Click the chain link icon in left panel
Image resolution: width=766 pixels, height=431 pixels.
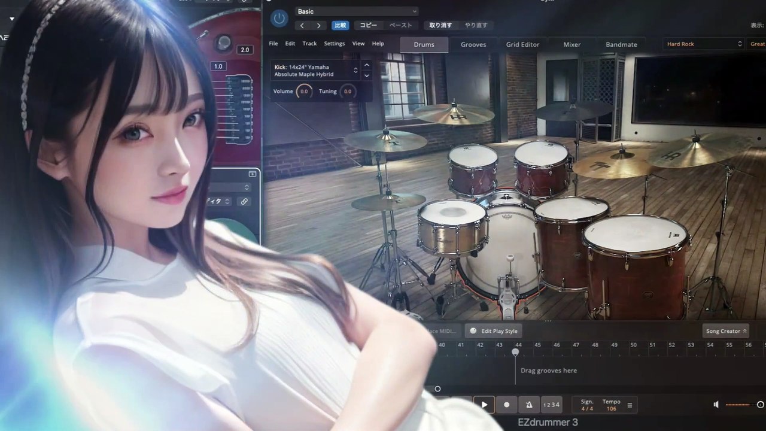(244, 202)
